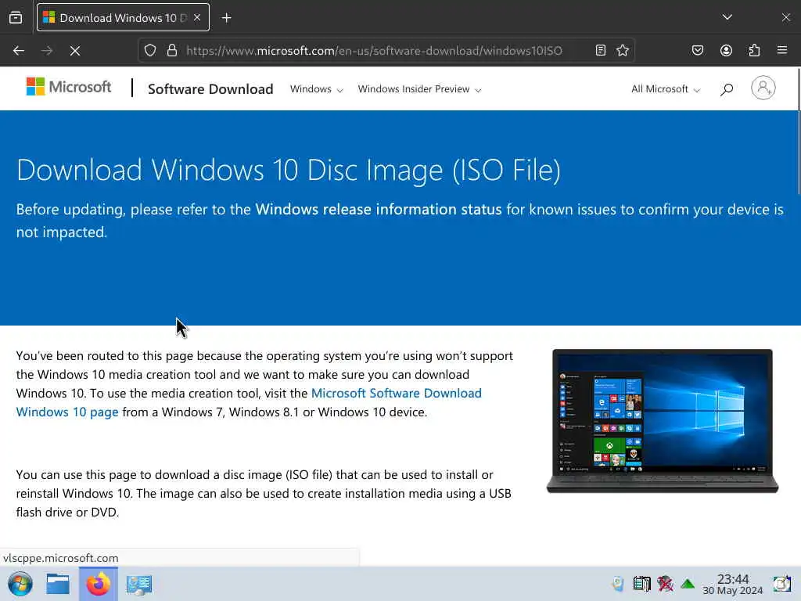
Task: Close the Download Windows 10 tab
Action: point(197,17)
